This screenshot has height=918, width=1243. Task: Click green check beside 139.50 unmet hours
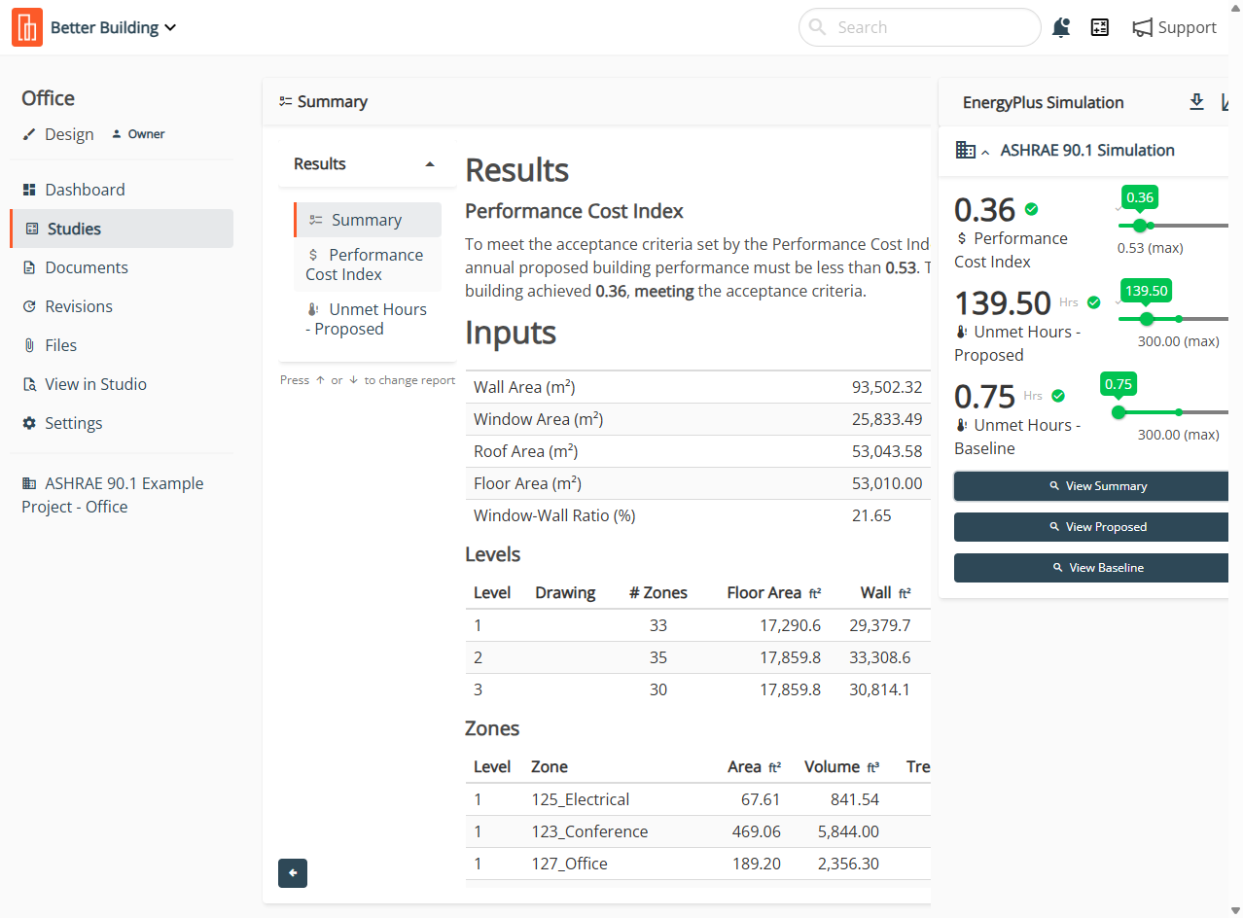point(1093,302)
